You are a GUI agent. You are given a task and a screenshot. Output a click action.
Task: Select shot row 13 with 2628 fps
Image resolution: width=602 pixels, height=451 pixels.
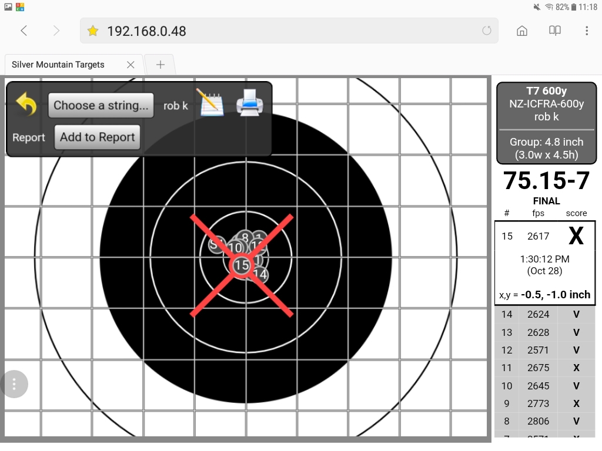[545, 332]
